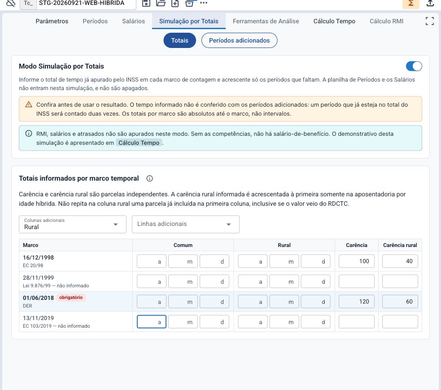Open the Cálculo RMI tab
The width and height of the screenshot is (441, 390).
click(386, 21)
